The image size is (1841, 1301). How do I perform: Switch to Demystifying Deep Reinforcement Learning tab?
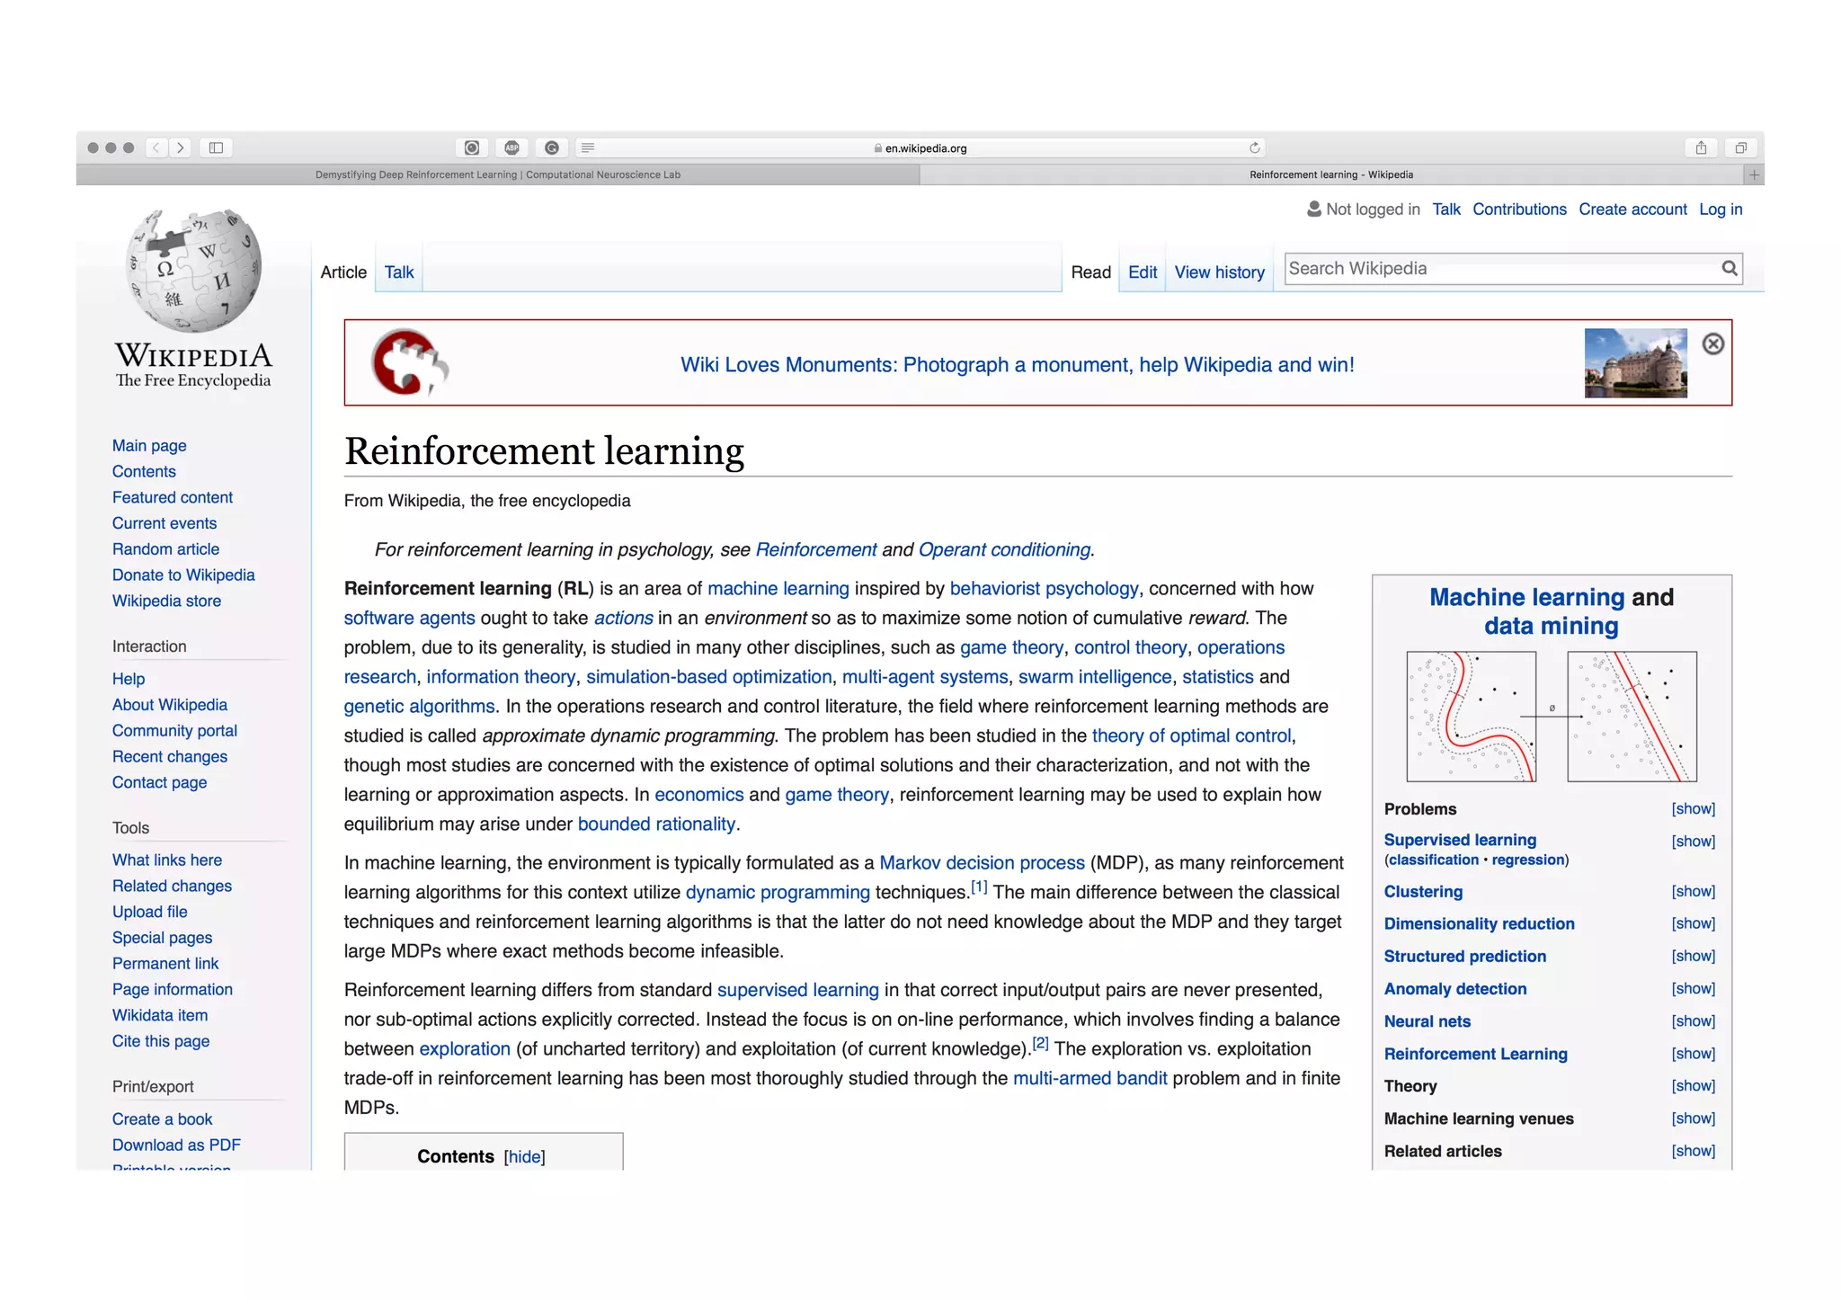(497, 174)
